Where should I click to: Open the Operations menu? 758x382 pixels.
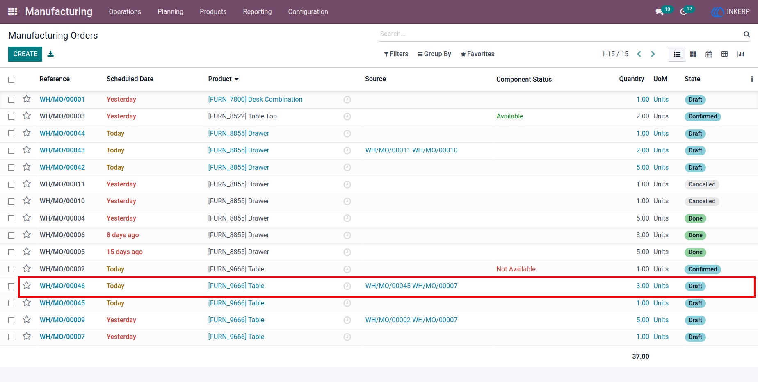[x=125, y=11]
